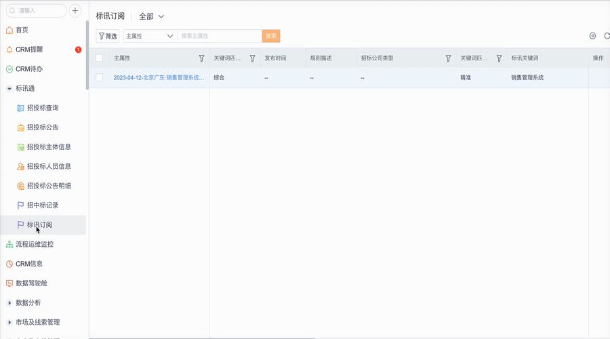Image resolution: width=610 pixels, height=339 pixels.
Task: Open the 2023-04-12-北京广东 record link
Action: coord(159,77)
